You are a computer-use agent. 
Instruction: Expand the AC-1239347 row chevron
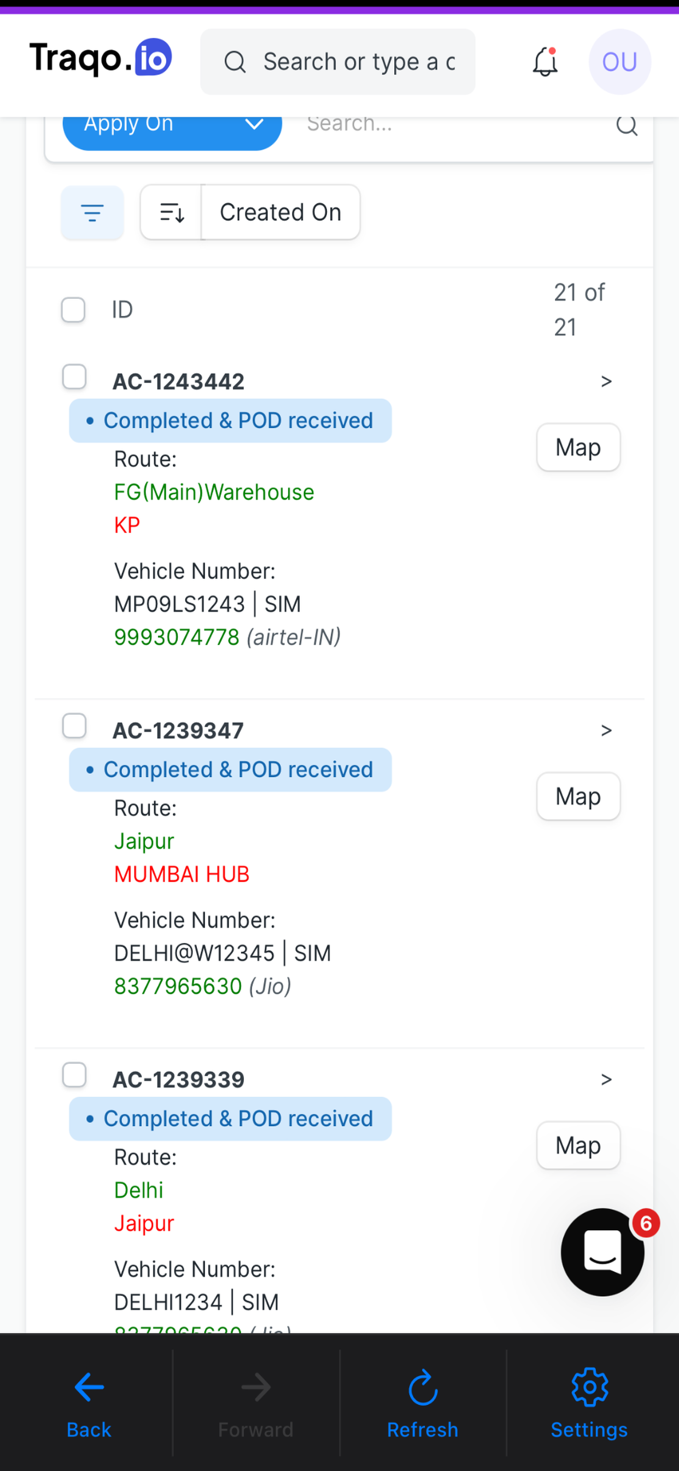click(x=606, y=730)
